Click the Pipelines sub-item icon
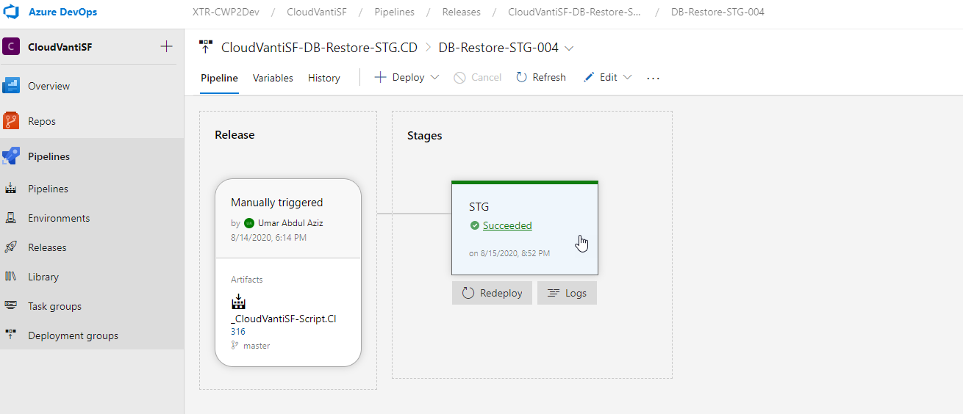 coord(11,189)
